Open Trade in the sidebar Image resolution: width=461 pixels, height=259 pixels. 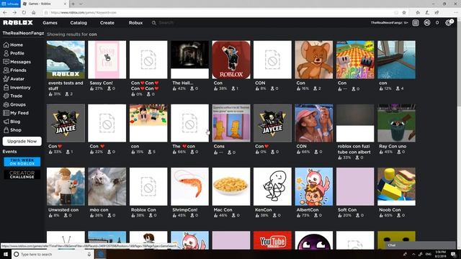[x=13, y=96]
